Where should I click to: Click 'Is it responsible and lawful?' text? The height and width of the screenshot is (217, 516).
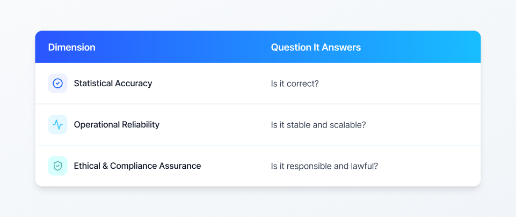324,166
